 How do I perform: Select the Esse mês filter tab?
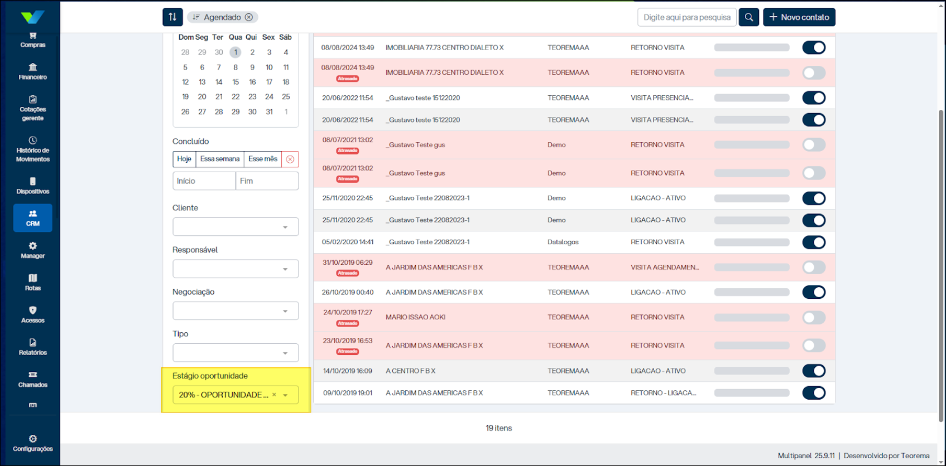point(262,159)
